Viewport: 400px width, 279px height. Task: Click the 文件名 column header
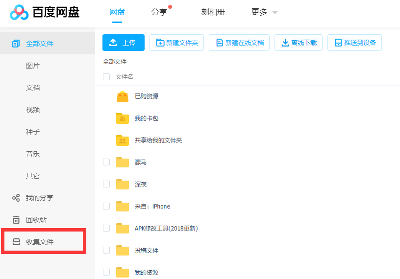click(x=124, y=77)
